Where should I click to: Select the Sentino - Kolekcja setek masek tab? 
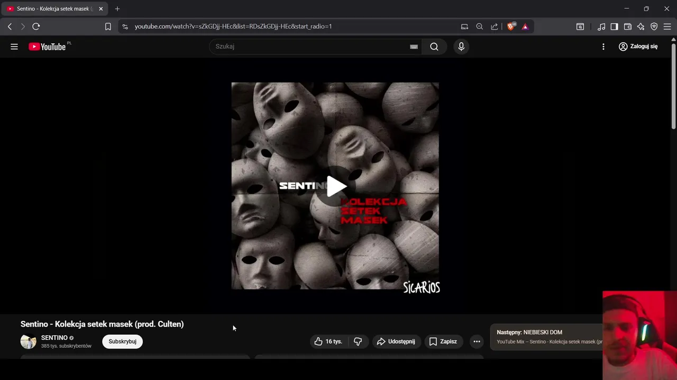coord(56,9)
